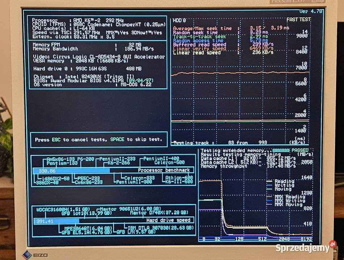
Task: Click the 'Maxtor D740X(37.28 GB)' drive label
Action: pos(159,213)
